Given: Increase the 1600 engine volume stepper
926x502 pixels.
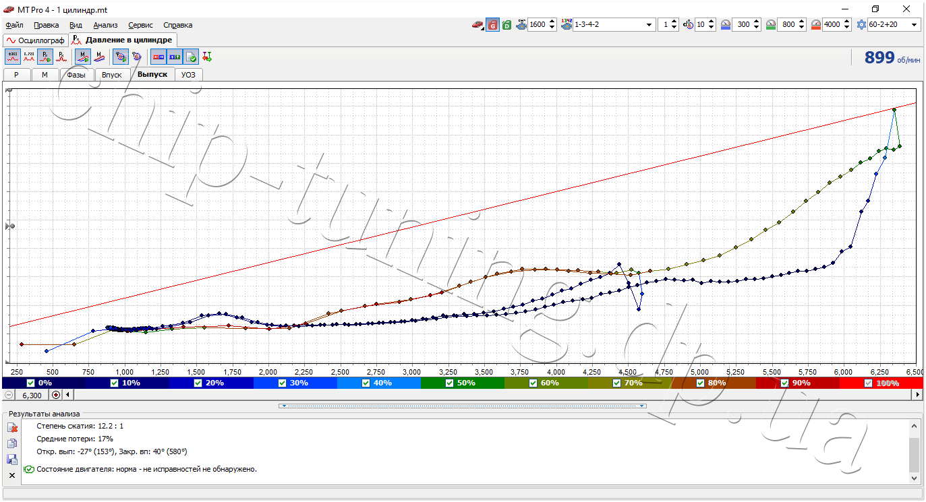Looking at the screenshot, I should pos(552,22).
